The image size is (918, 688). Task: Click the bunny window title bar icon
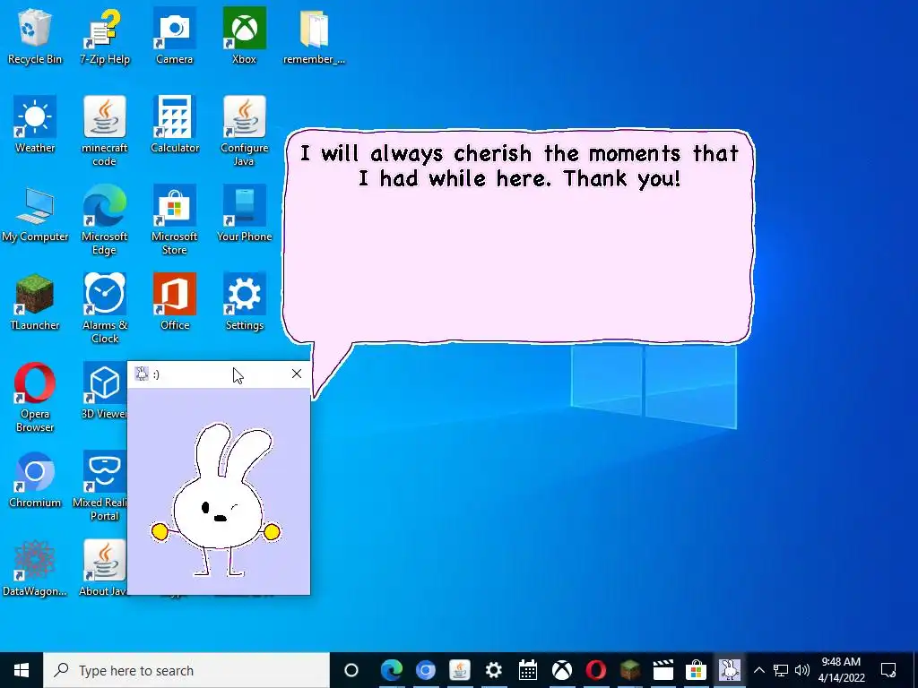coord(142,374)
